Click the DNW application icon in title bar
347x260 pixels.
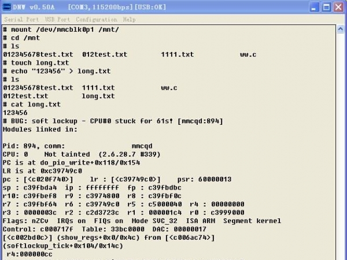[x=7, y=7]
